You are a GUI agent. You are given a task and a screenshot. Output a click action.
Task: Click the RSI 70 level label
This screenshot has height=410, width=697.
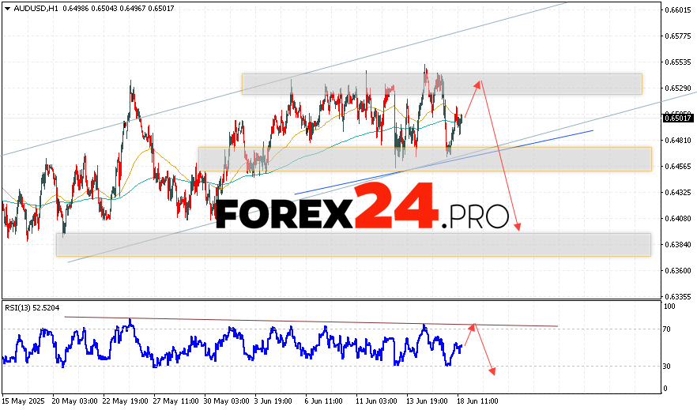pos(667,329)
